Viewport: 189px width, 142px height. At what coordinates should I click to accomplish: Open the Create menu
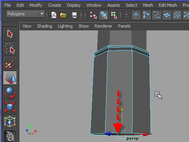point(55,5)
